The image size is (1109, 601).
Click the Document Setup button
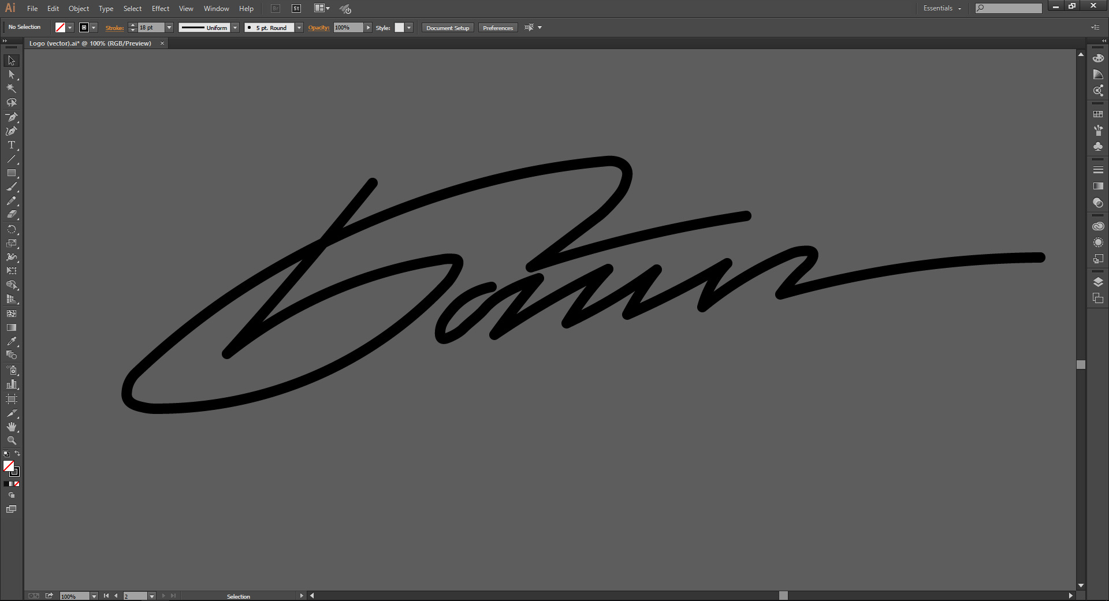point(448,28)
